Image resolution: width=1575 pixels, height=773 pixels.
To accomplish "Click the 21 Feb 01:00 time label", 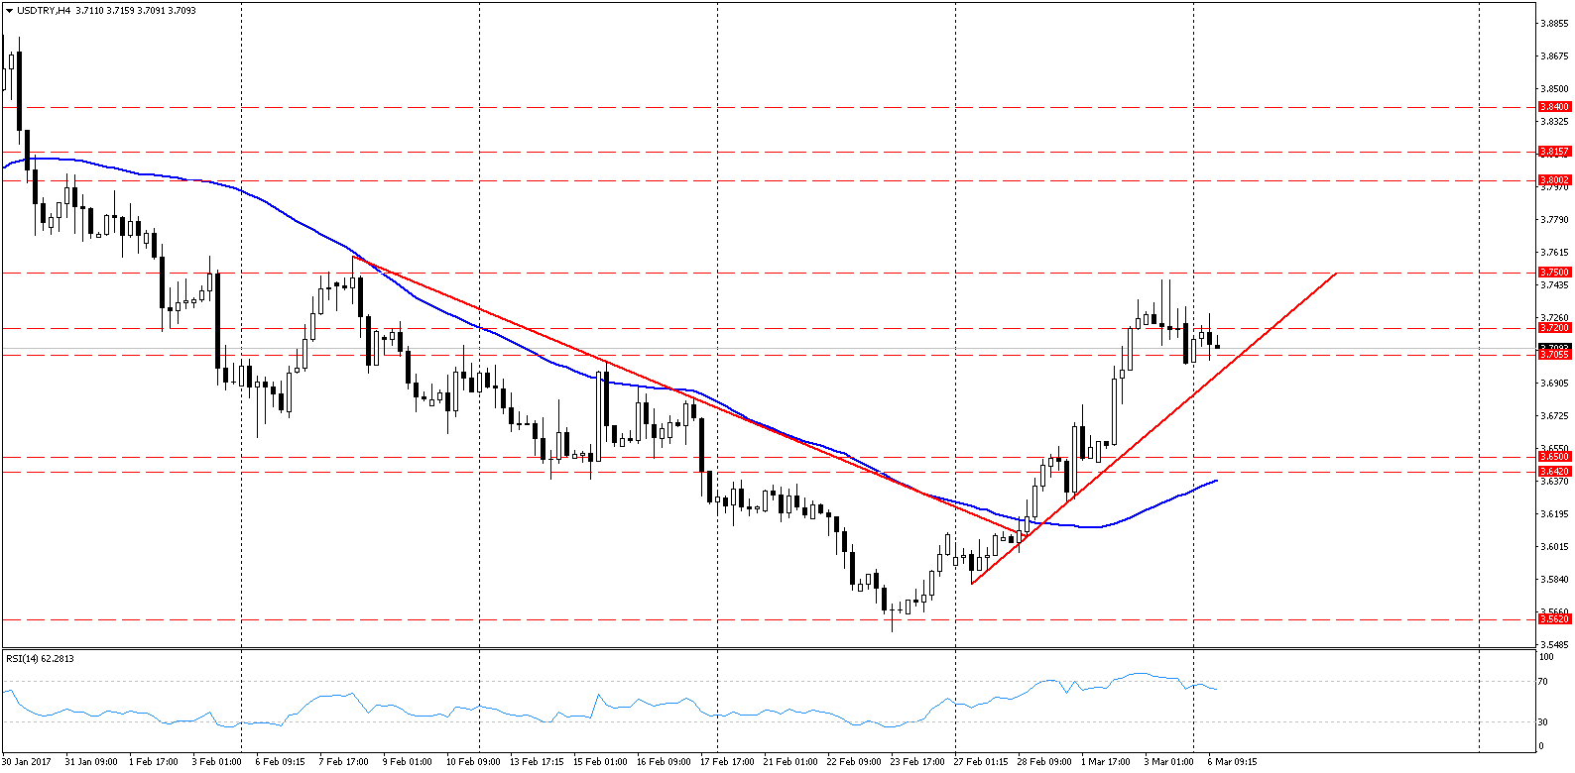I will 790,762.
